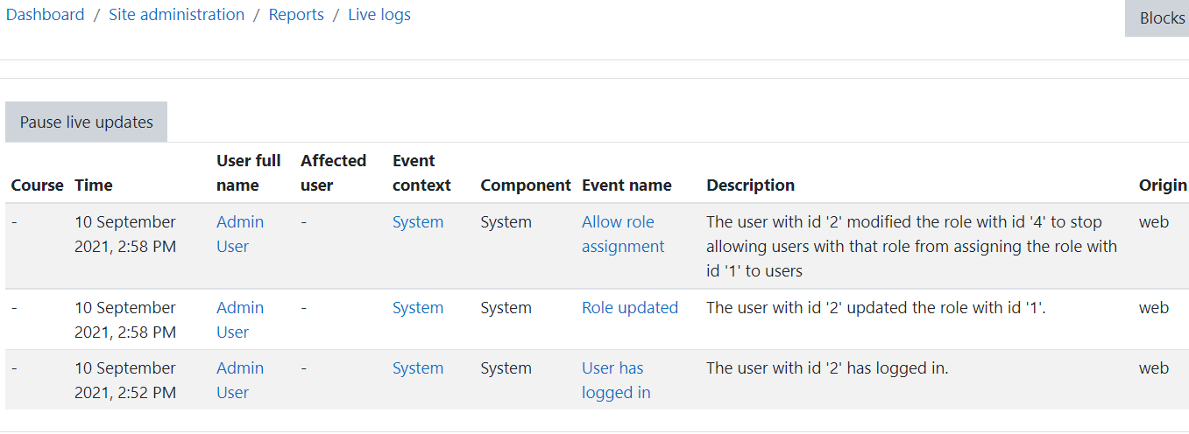Select the role assignment description text

click(912, 247)
